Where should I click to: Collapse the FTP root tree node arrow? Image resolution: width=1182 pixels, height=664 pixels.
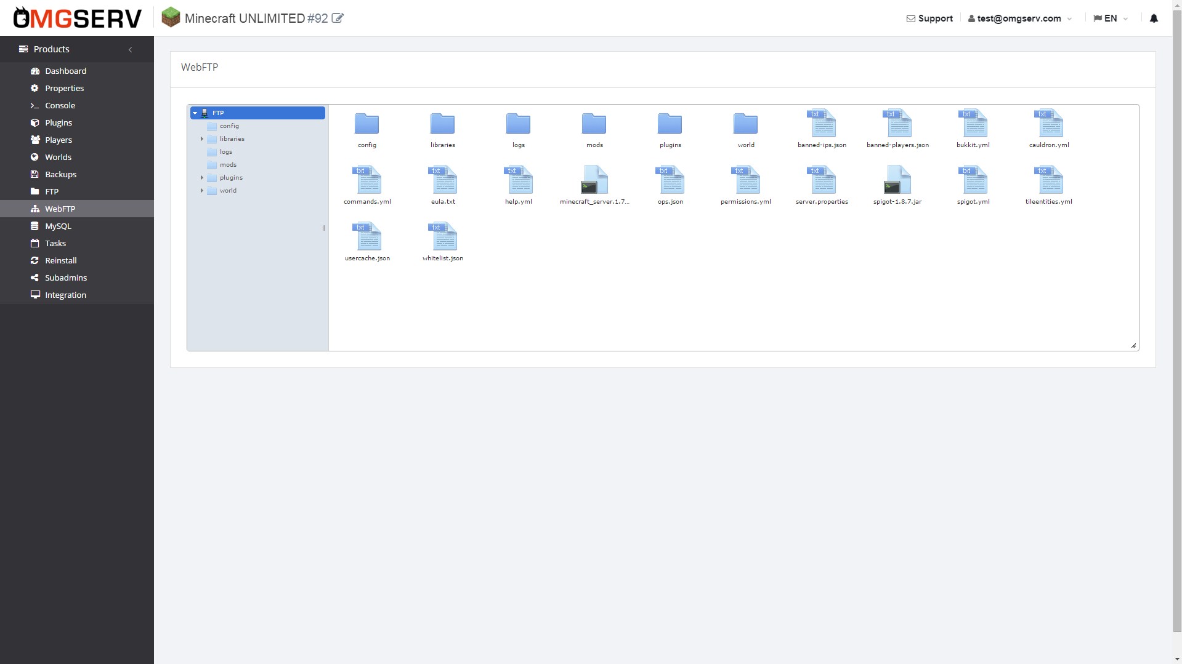click(x=195, y=113)
